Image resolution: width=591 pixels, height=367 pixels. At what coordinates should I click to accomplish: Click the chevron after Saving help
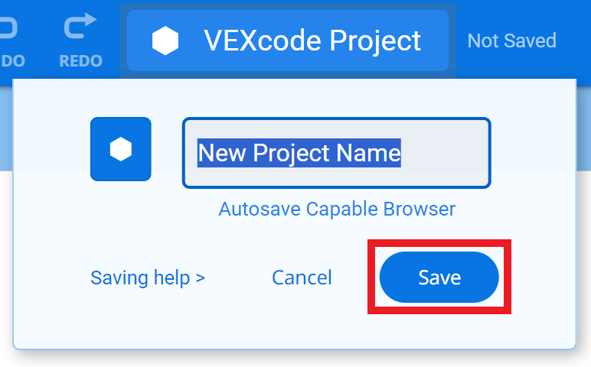click(201, 278)
